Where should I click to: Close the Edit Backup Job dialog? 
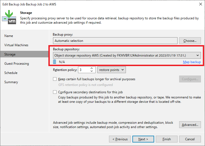pyautogui.click(x=201, y=4)
